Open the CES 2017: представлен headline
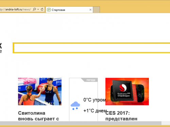Screen dimensions: 170x127 pos(121,116)
